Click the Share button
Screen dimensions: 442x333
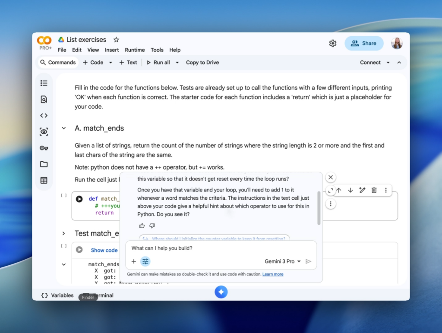[x=364, y=43]
